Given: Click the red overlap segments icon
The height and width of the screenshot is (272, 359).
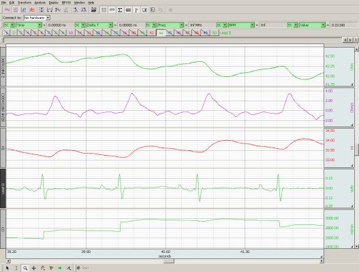Looking at the screenshot, I should pyautogui.click(x=32, y=10).
